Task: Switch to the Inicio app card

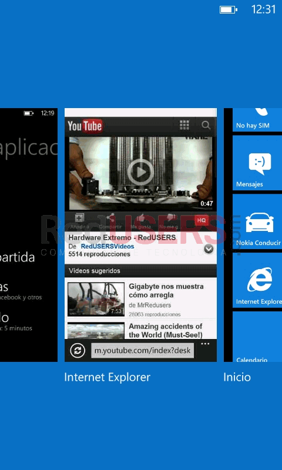Action: click(237, 377)
